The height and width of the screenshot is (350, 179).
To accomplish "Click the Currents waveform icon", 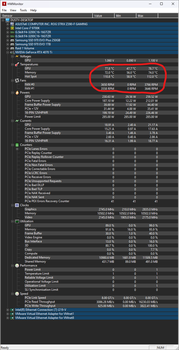I will click(x=17, y=121).
